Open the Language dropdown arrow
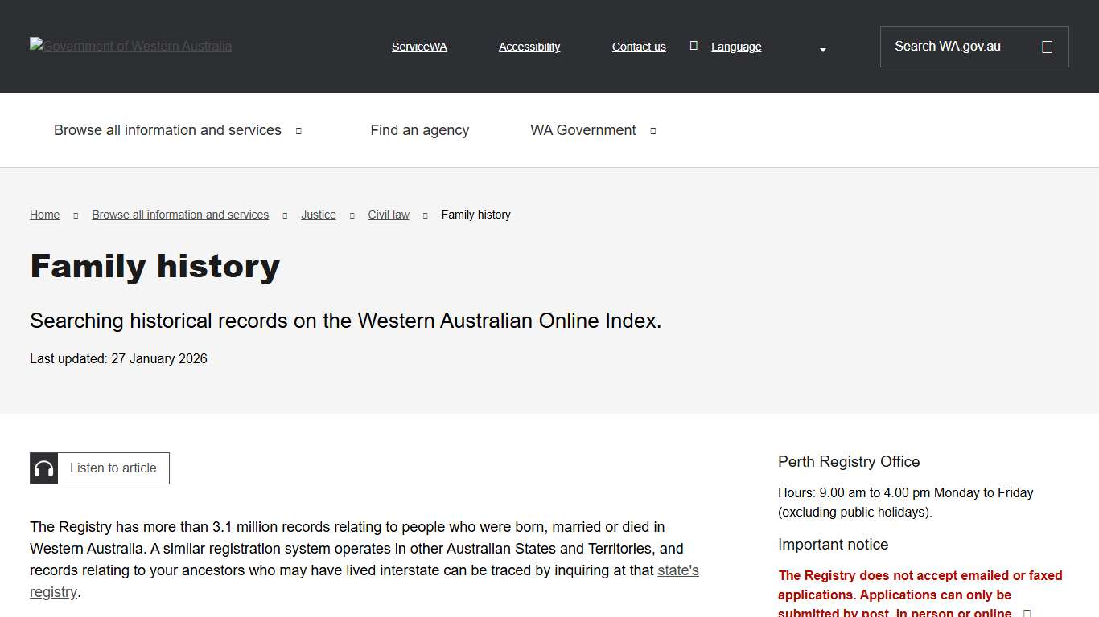The width and height of the screenshot is (1099, 617). pyautogui.click(x=822, y=50)
